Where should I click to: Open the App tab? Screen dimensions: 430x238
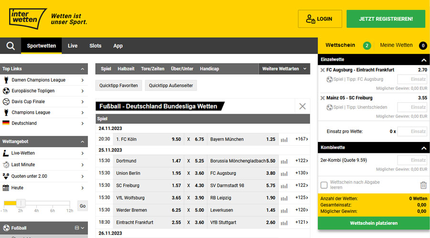click(118, 46)
